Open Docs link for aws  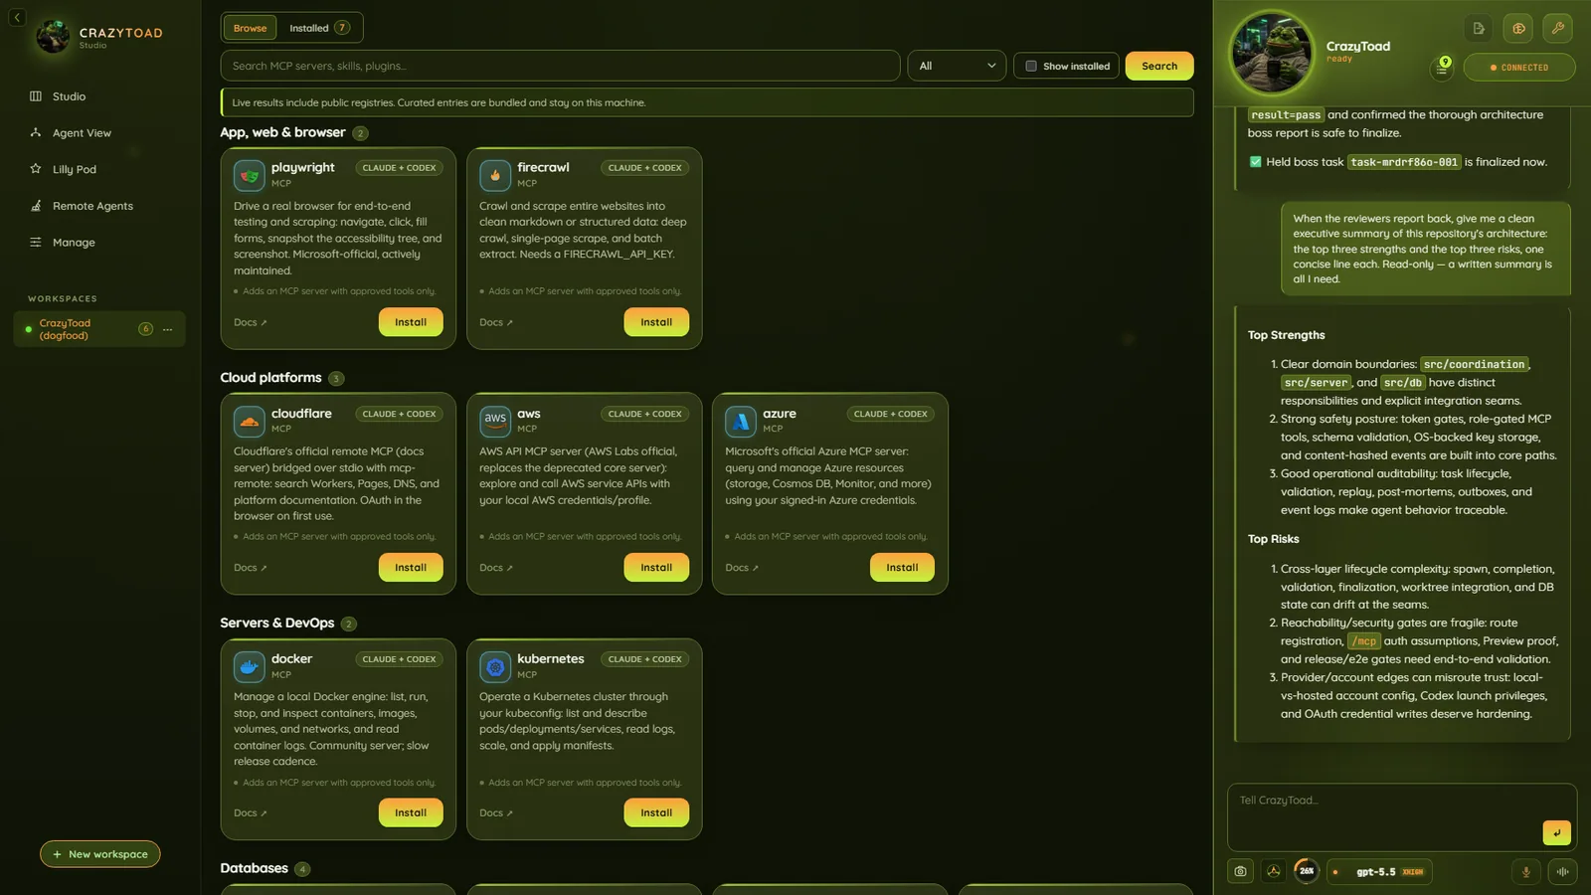(496, 568)
